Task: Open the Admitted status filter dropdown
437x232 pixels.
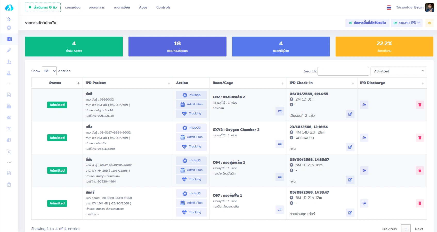Action: click(399, 71)
